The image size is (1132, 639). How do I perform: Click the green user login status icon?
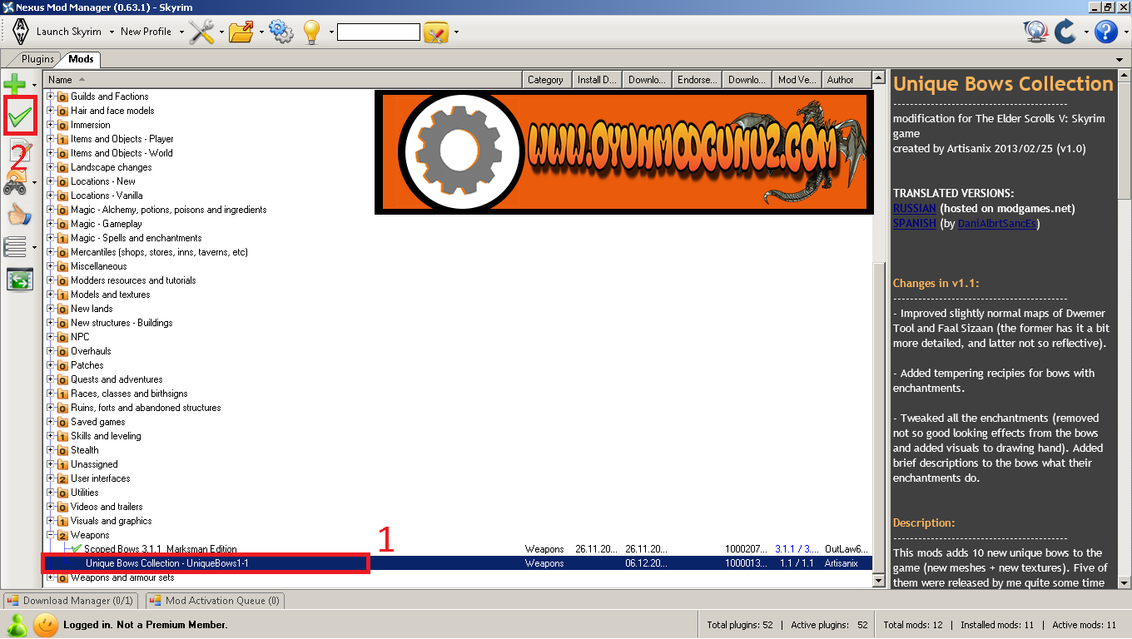point(17,625)
